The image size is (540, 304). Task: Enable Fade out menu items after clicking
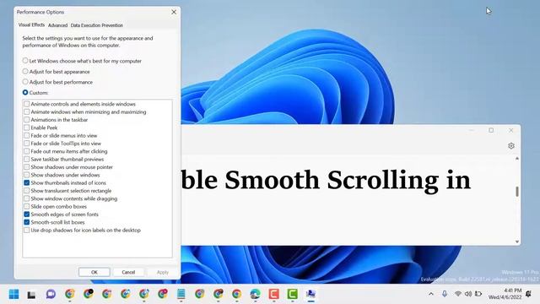click(x=26, y=151)
